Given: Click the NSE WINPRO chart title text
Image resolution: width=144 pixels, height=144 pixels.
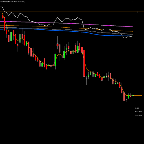Looking at the screenshot, I should pyautogui.click(x=20, y=2).
